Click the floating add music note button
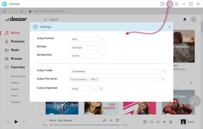This screenshot has width=203, height=129. point(195,101)
